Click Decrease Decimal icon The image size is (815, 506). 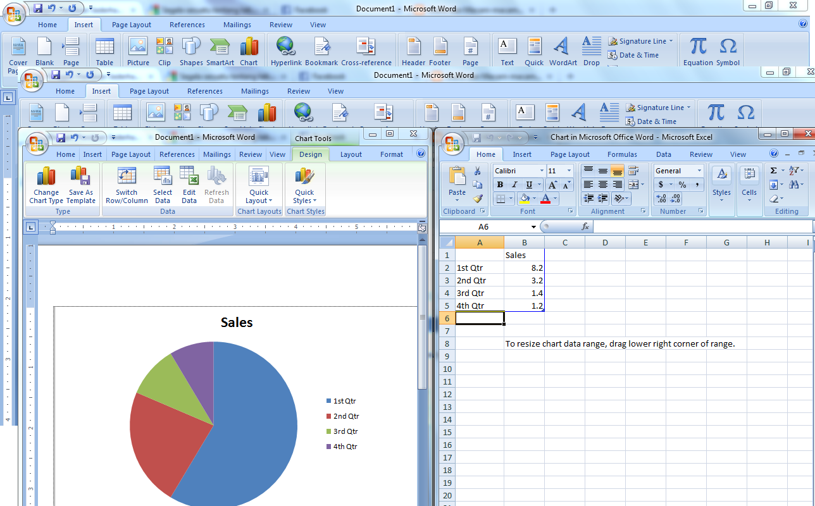coord(676,199)
